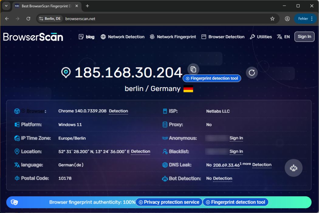
Task: Open Detection link in Browser row
Action: pyautogui.click(x=118, y=111)
